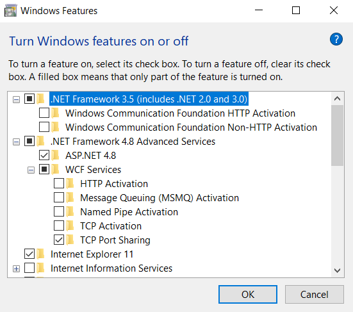The width and height of the screenshot is (353, 312).
Task: Uncheck the TCP Port Sharing checkbox
Action: 59,240
